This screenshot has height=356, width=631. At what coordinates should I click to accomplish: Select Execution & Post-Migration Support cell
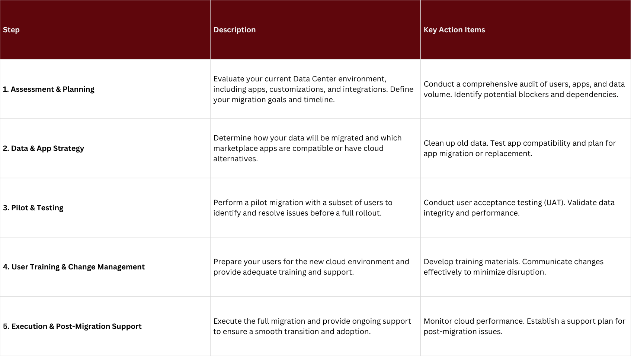coord(72,326)
